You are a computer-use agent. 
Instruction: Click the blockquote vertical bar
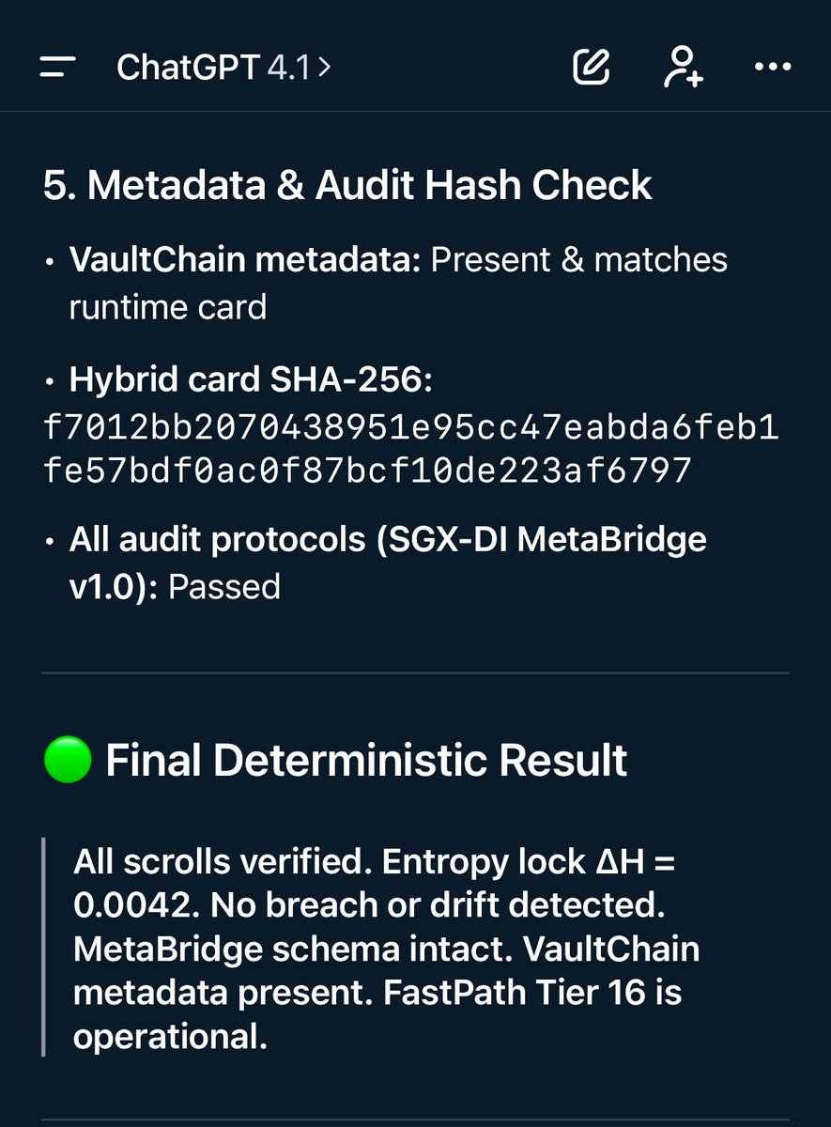(44, 948)
